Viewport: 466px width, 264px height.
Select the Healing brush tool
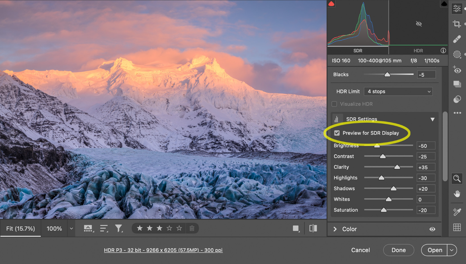point(457,39)
